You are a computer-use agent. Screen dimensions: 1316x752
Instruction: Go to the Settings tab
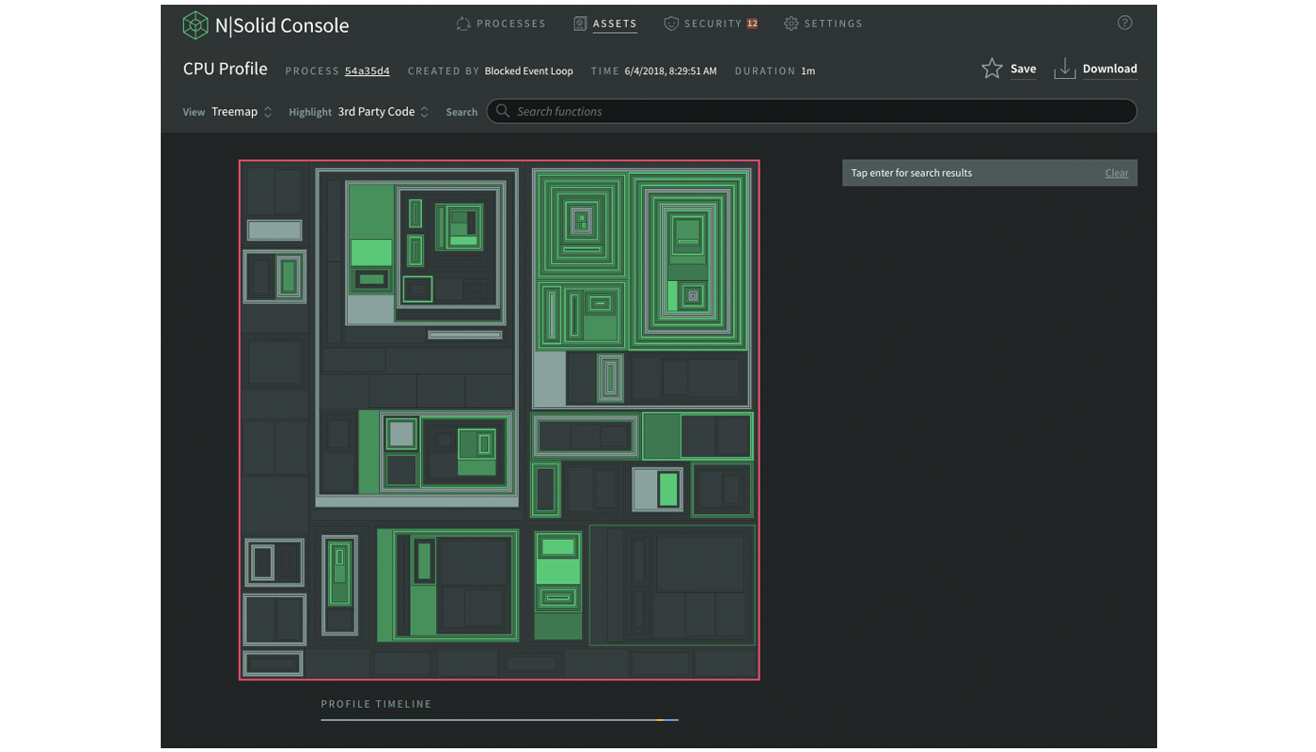(833, 23)
